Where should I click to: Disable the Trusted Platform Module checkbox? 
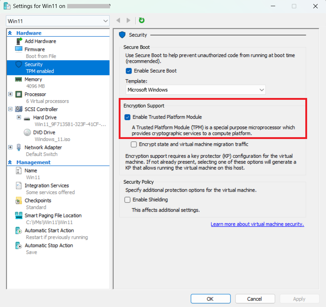tap(127, 117)
